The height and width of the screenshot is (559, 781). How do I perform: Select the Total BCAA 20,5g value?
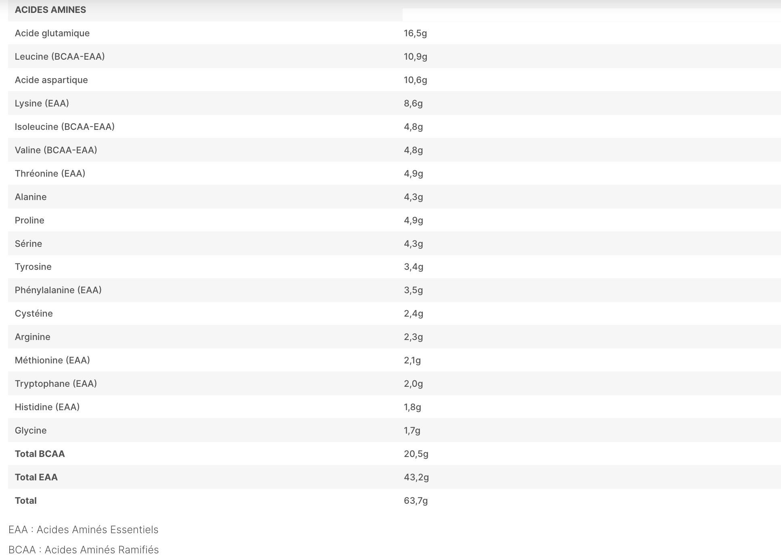point(416,454)
